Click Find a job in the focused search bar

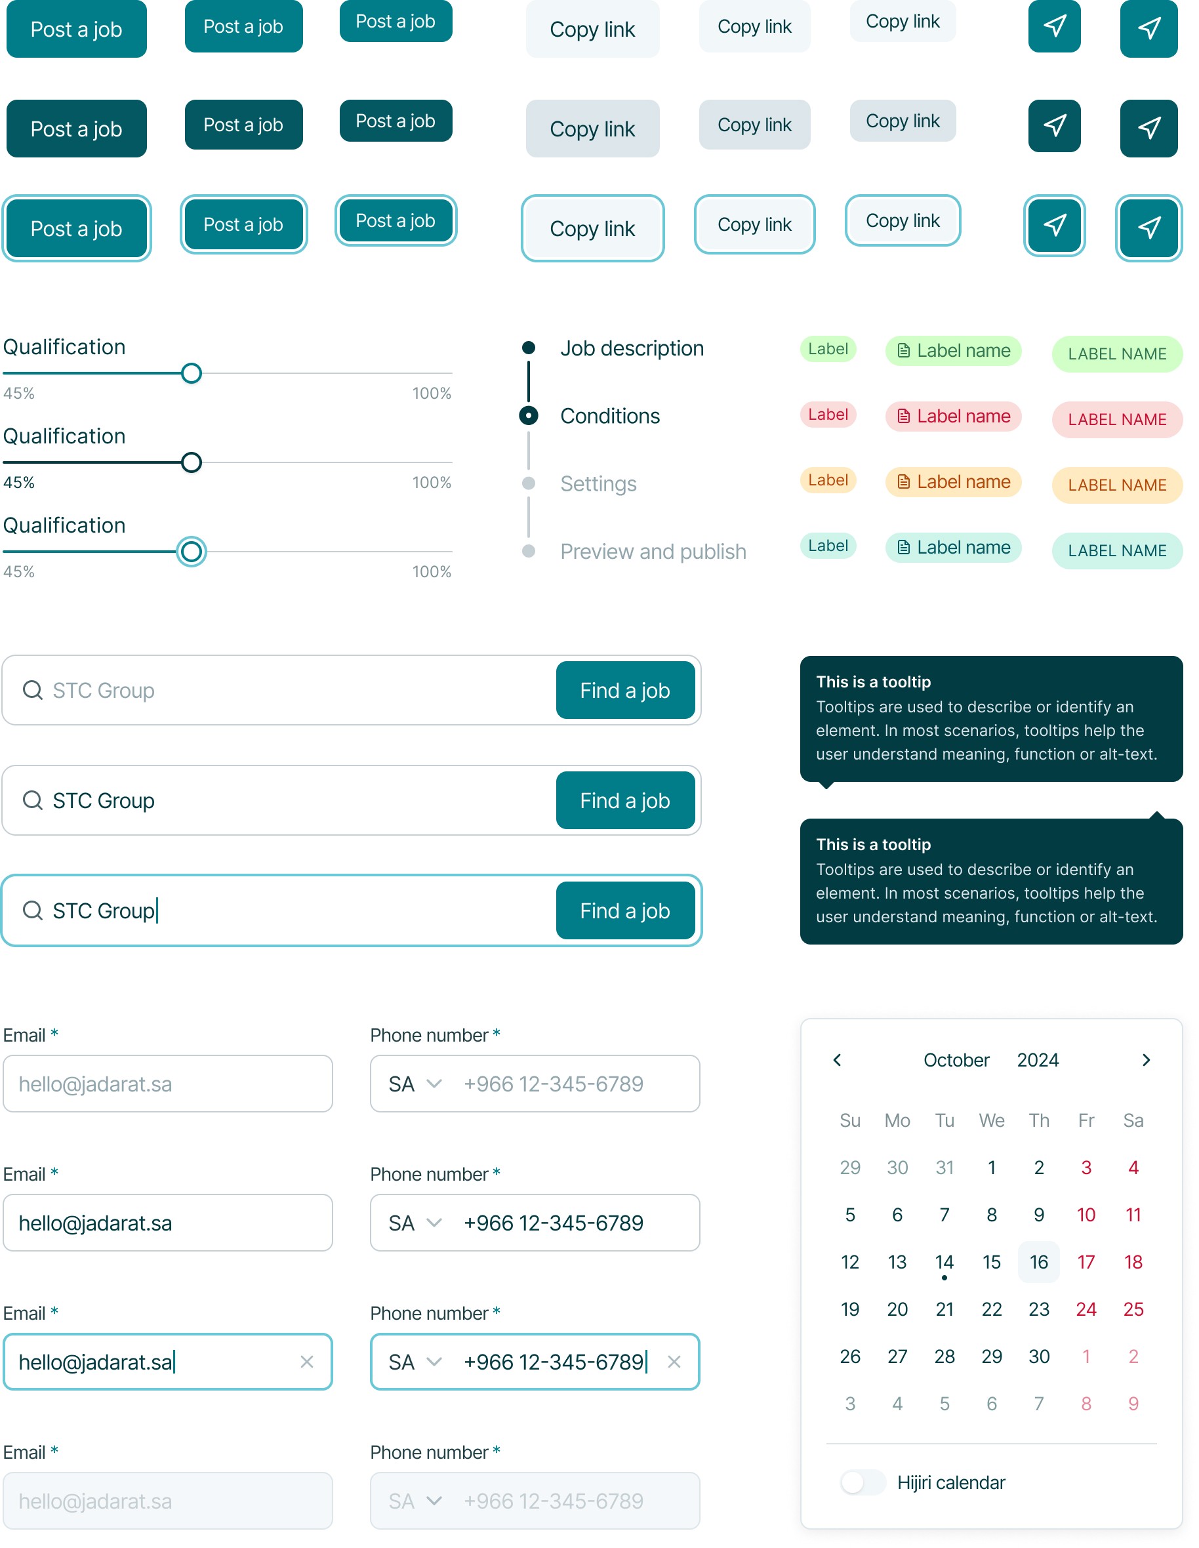625,910
